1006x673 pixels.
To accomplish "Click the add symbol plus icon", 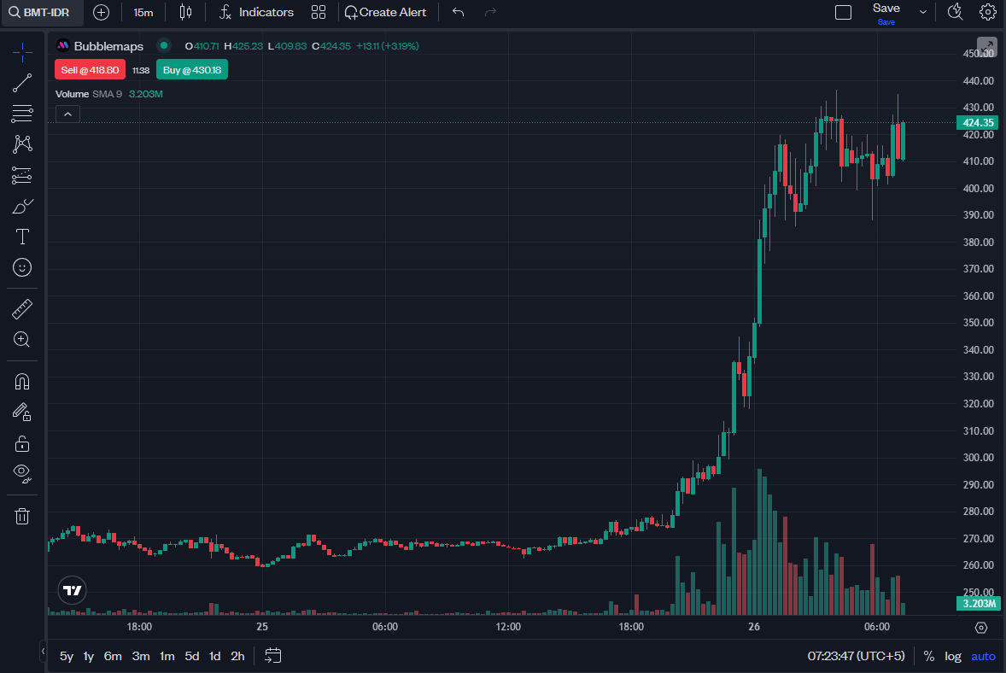I will [x=101, y=12].
